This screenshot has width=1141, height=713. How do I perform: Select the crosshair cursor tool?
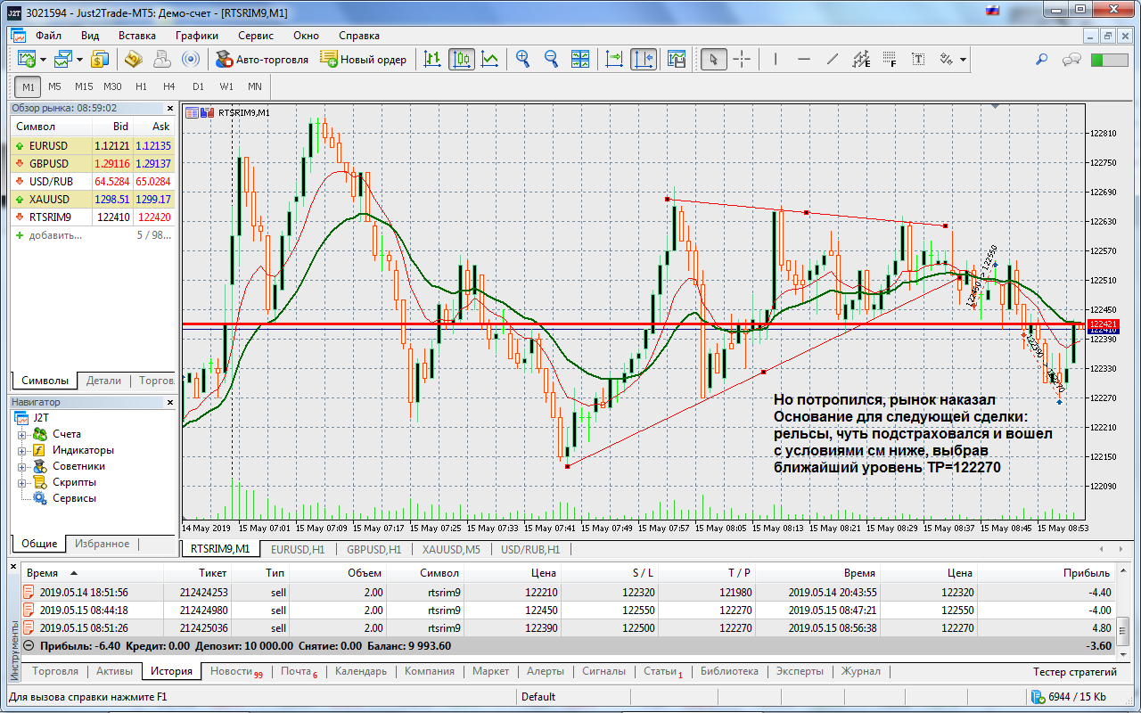(x=742, y=59)
